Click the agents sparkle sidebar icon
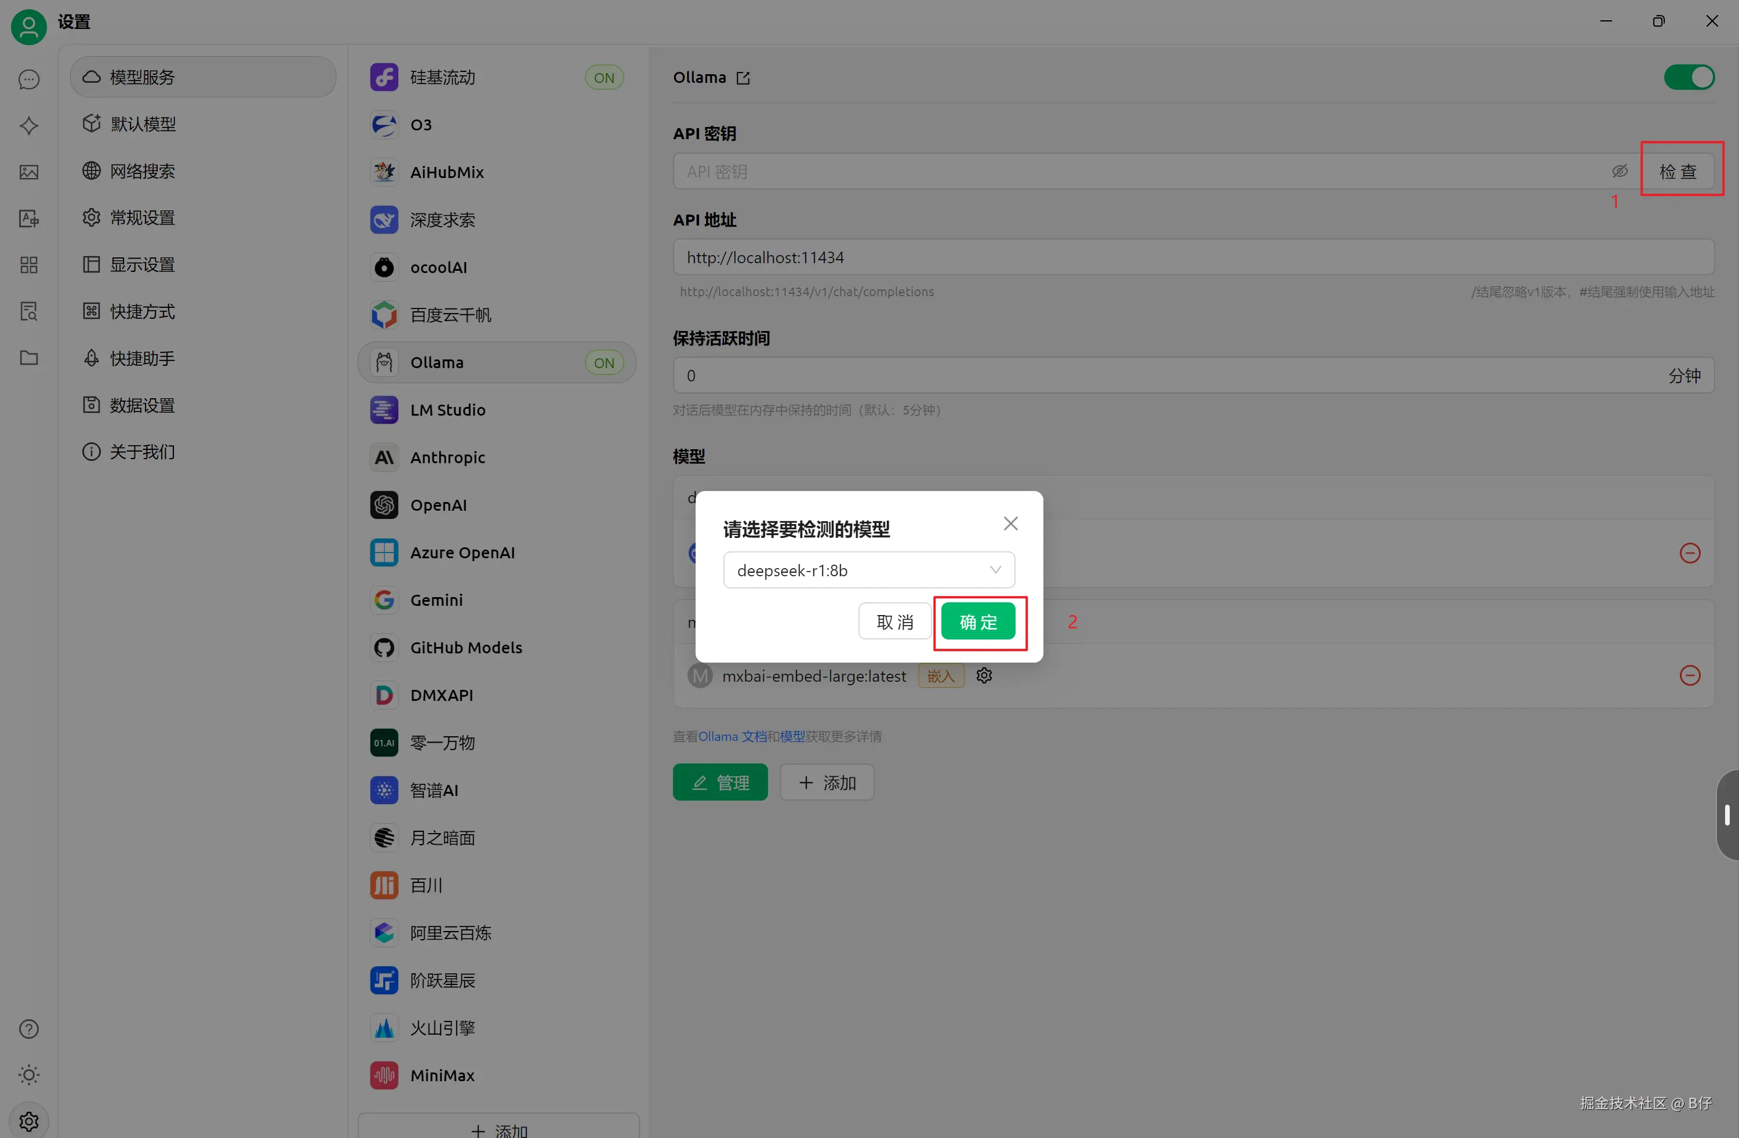This screenshot has width=1739, height=1138. tap(28, 126)
